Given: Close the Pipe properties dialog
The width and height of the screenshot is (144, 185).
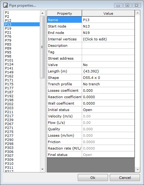Looking at the screenshot, I should [136, 5].
